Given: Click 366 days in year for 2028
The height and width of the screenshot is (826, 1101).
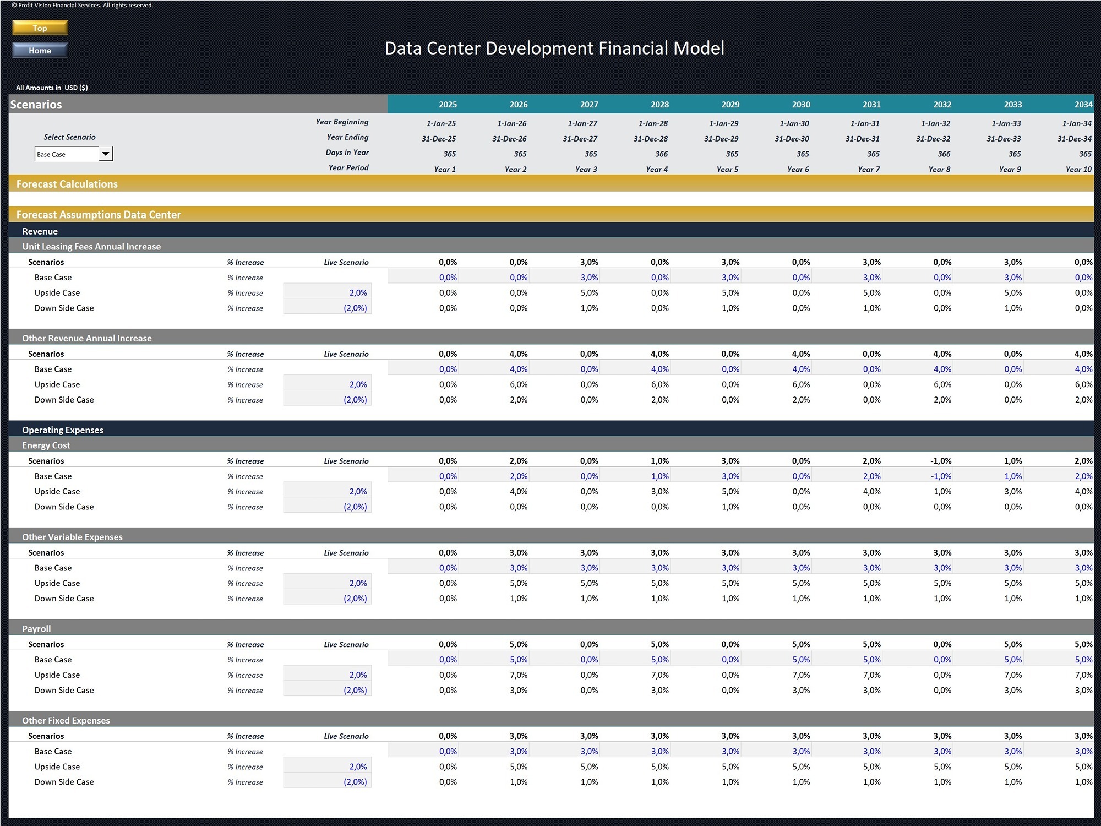Looking at the screenshot, I should [661, 154].
